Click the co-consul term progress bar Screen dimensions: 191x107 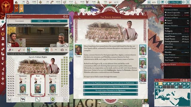38,51
